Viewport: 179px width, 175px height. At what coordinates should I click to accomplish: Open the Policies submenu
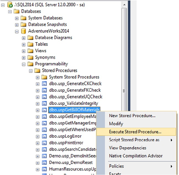tap(136, 166)
